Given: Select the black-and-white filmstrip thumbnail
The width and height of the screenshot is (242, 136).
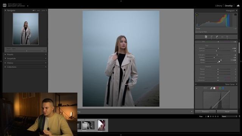Looking at the screenshot, I should click(x=88, y=125).
